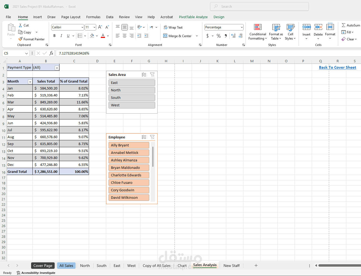Expand the Month column filter dropdown

click(x=30, y=82)
